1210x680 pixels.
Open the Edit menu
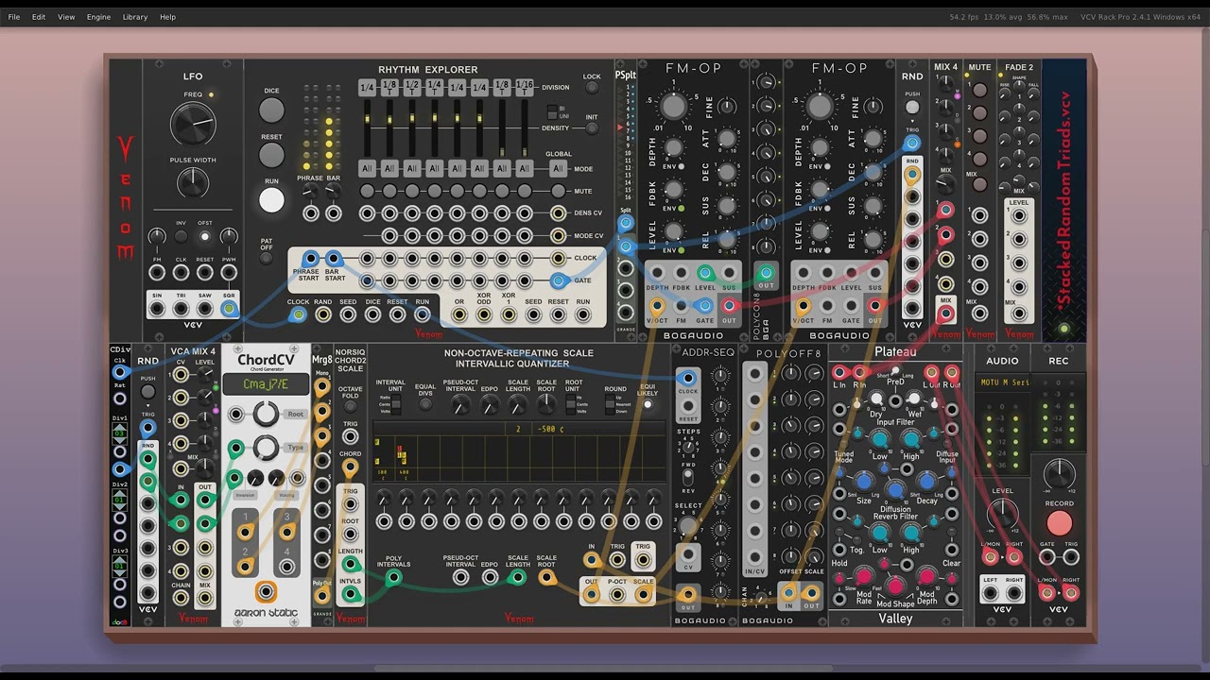[x=39, y=17]
